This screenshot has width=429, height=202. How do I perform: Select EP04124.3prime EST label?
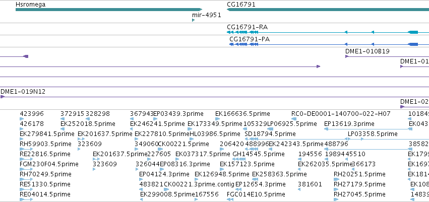coord(164,174)
